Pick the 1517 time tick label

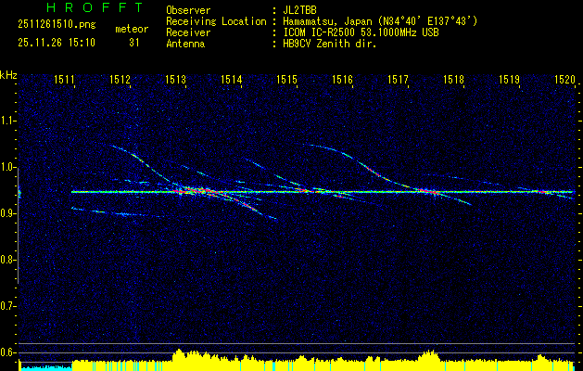pyautogui.click(x=399, y=81)
